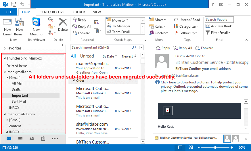The image size is (251, 151).
Task: Open the Filter Email dropdown
Action: point(218,33)
